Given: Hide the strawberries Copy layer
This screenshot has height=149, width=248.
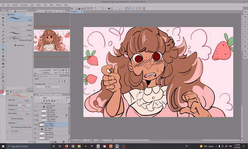Looking at the screenshot, I should (35, 115).
